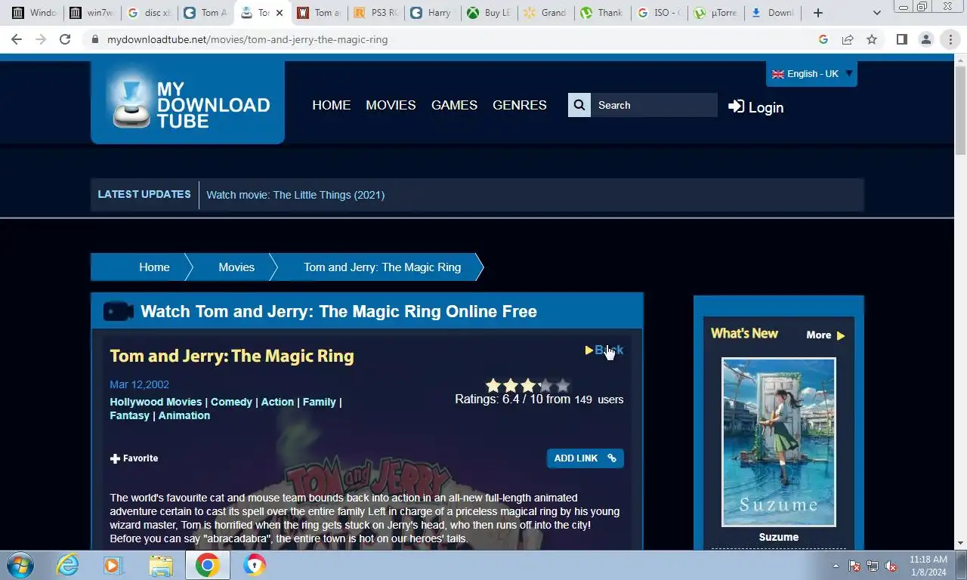
Task: Open the GAMES nav menu item
Action: (x=454, y=105)
